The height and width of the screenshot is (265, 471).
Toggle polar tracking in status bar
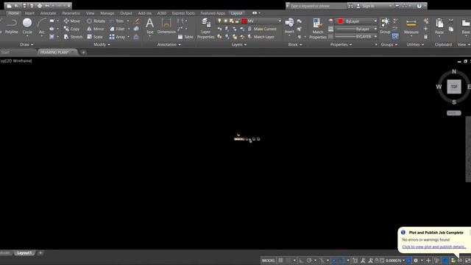(309, 260)
